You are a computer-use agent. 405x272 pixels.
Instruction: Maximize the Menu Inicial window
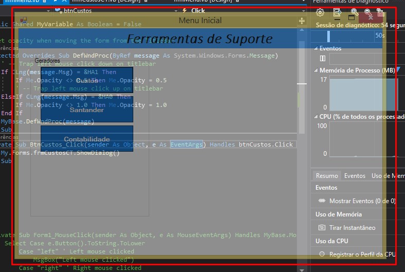351,17
